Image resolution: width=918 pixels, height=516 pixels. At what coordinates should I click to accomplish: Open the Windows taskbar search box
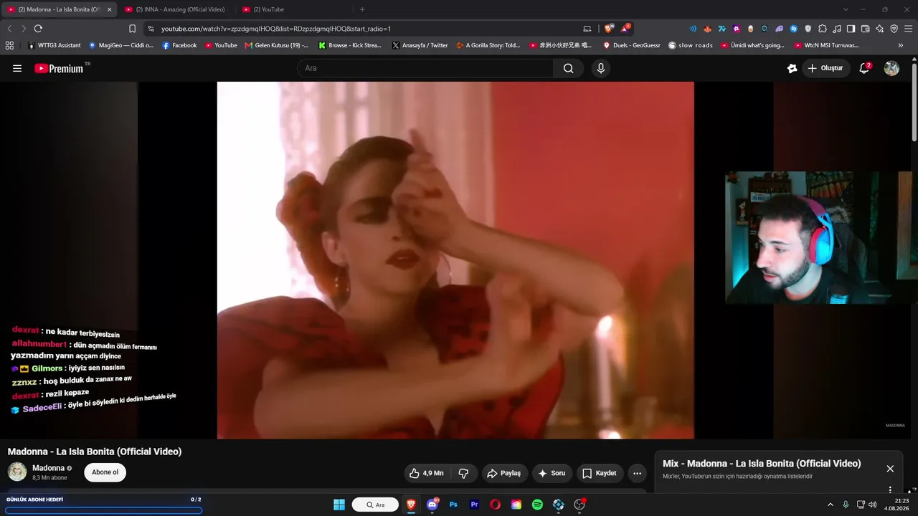[375, 505]
